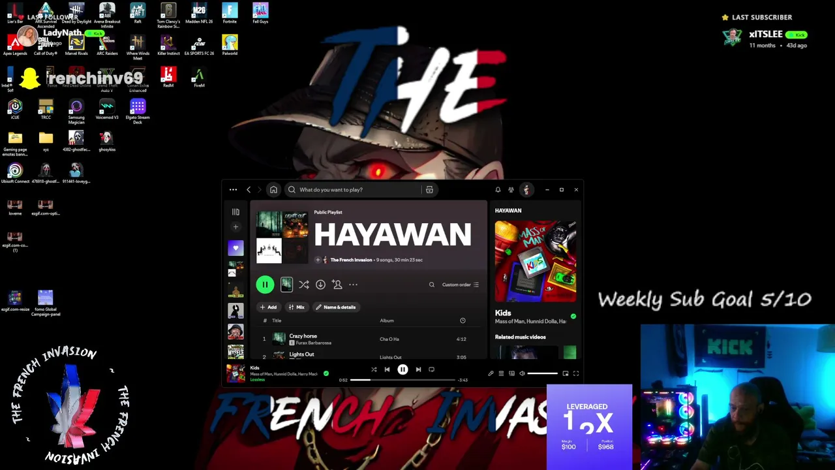Pause the HAYAWAN playlist with green button

click(x=265, y=285)
